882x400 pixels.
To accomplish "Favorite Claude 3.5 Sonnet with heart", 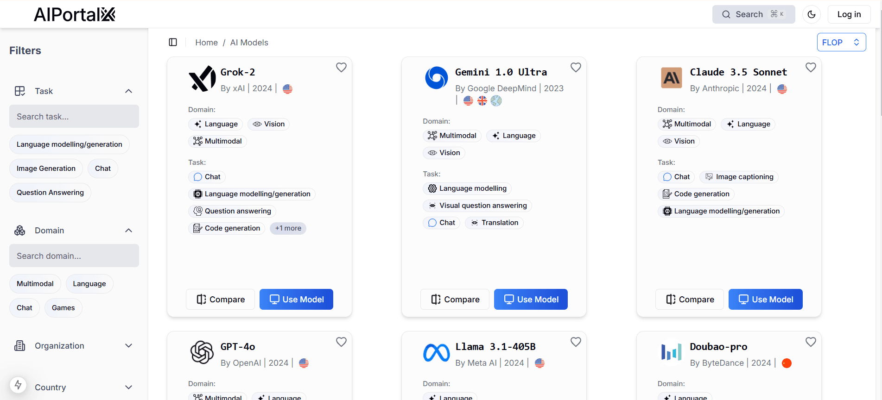I will click(x=811, y=68).
